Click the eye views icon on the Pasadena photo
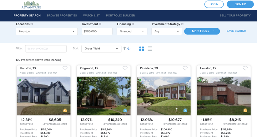The height and width of the screenshot is (137, 257). pyautogui.click(x=176, y=109)
